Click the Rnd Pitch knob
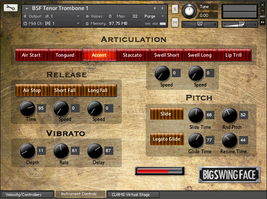The height and width of the screenshot is (199, 267). pyautogui.click(x=230, y=115)
